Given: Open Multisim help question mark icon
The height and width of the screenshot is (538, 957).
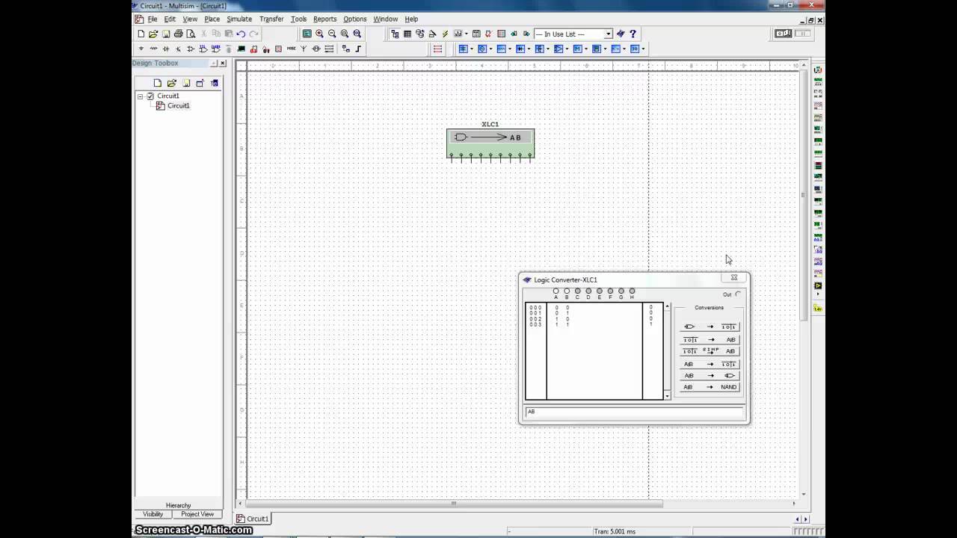Looking at the screenshot, I should (633, 34).
